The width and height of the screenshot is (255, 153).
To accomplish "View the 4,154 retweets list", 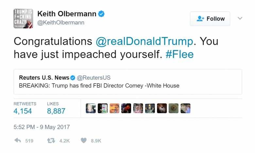I will (x=23, y=111).
